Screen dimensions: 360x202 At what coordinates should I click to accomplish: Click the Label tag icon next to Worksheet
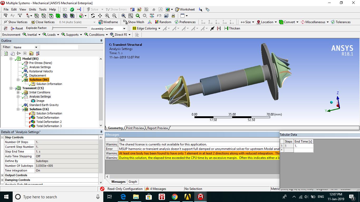208,9
